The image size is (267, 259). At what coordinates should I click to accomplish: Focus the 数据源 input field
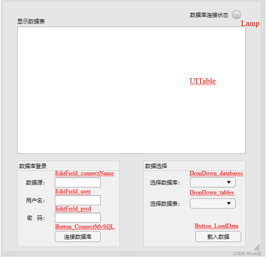tap(78, 182)
